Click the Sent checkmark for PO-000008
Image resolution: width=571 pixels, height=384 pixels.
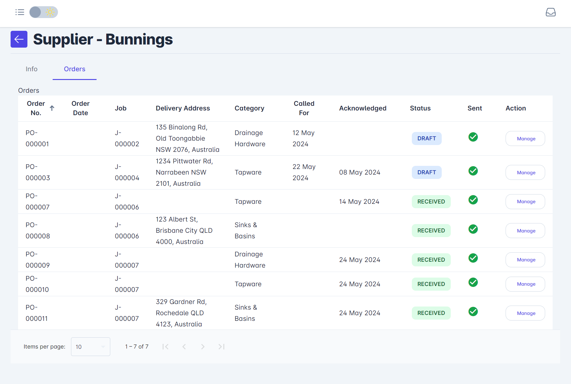click(473, 229)
